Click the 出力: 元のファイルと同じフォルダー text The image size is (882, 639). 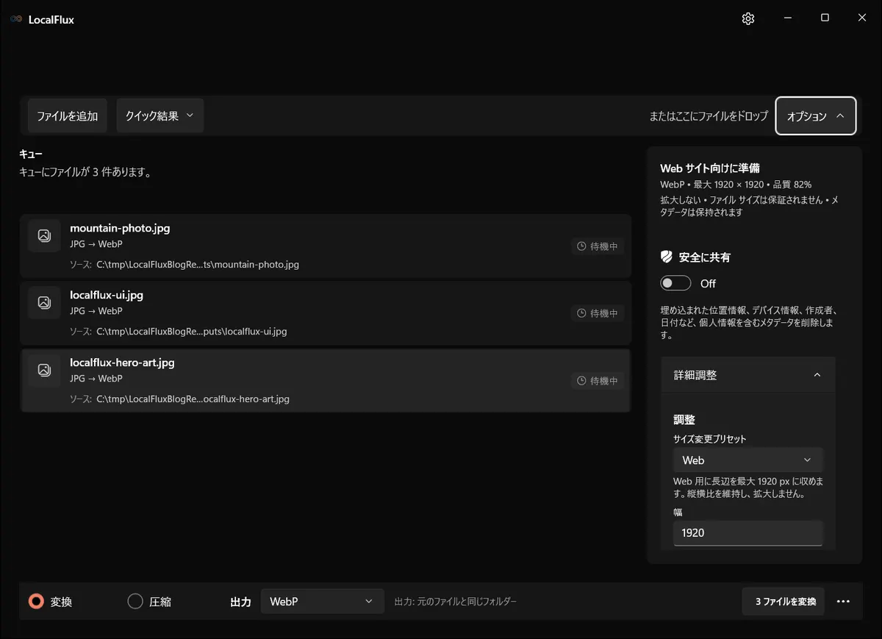[x=456, y=601]
